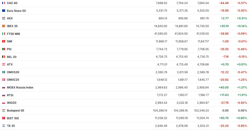This screenshot has height=130, width=250.
Task: Click the Swedish flag beside OMXS30
Action: [x=3, y=72]
